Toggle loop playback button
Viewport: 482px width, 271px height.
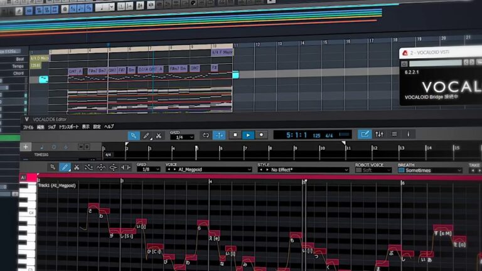pyautogui.click(x=205, y=135)
